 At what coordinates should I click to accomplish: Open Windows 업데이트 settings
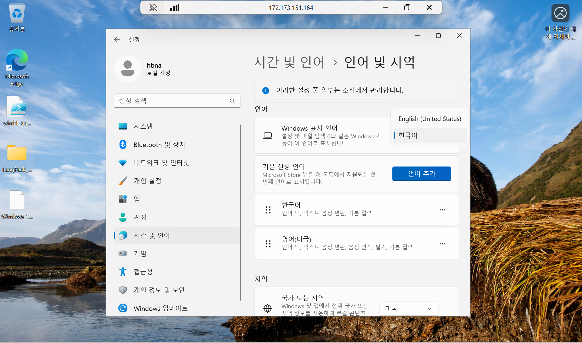pyautogui.click(x=177, y=308)
